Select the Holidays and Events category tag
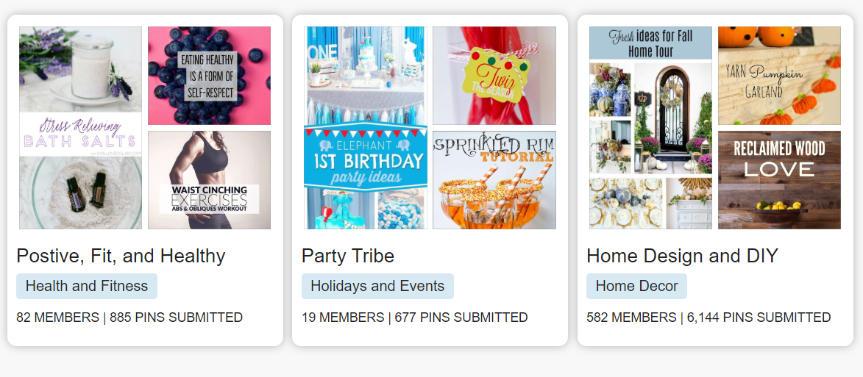Viewport: 863px width, 377px height. pyautogui.click(x=377, y=287)
